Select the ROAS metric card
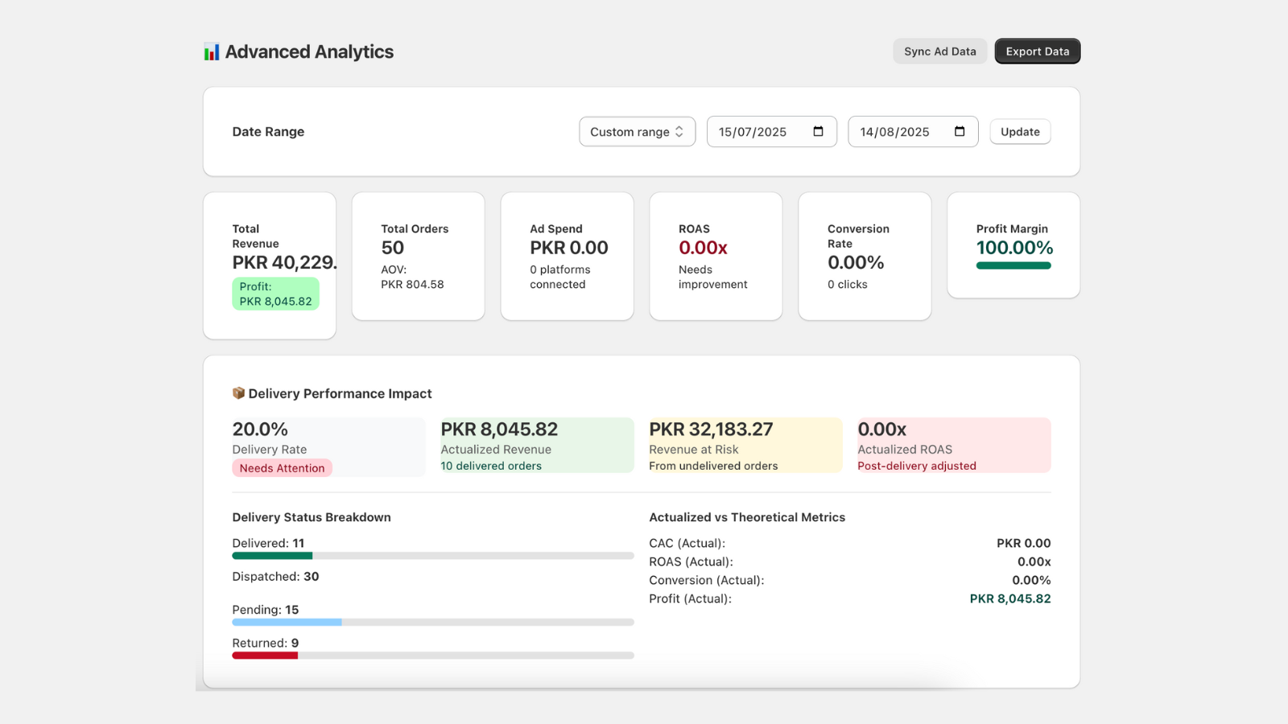This screenshot has width=1288, height=724. coord(715,256)
